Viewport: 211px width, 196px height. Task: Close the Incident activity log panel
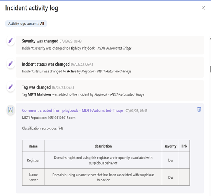[203, 8]
